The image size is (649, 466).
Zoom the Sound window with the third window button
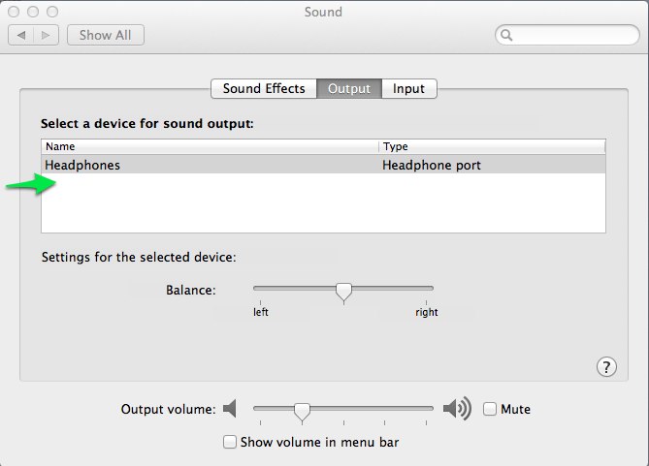[x=52, y=12]
